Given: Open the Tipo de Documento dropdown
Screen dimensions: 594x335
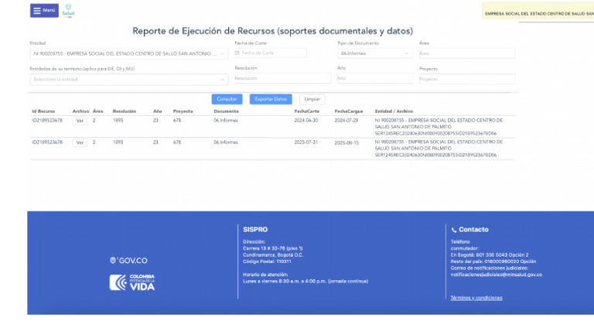Looking at the screenshot, I should tap(374, 53).
